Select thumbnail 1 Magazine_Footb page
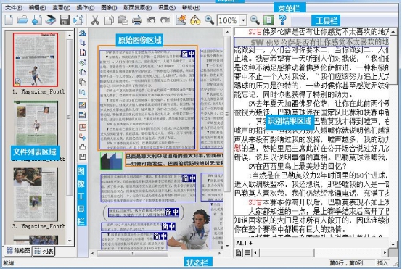This screenshot has width=402, height=269. click(x=36, y=59)
